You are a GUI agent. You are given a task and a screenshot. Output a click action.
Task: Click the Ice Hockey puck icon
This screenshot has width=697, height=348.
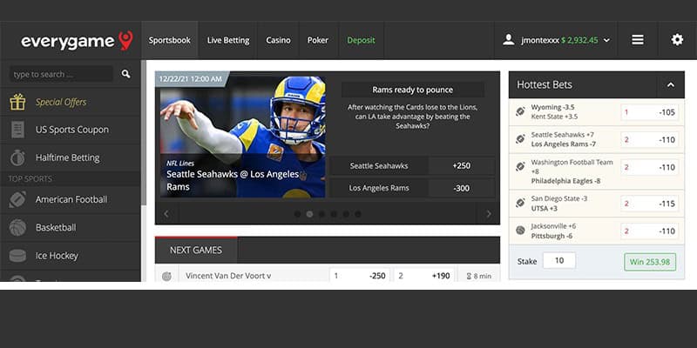coord(17,256)
